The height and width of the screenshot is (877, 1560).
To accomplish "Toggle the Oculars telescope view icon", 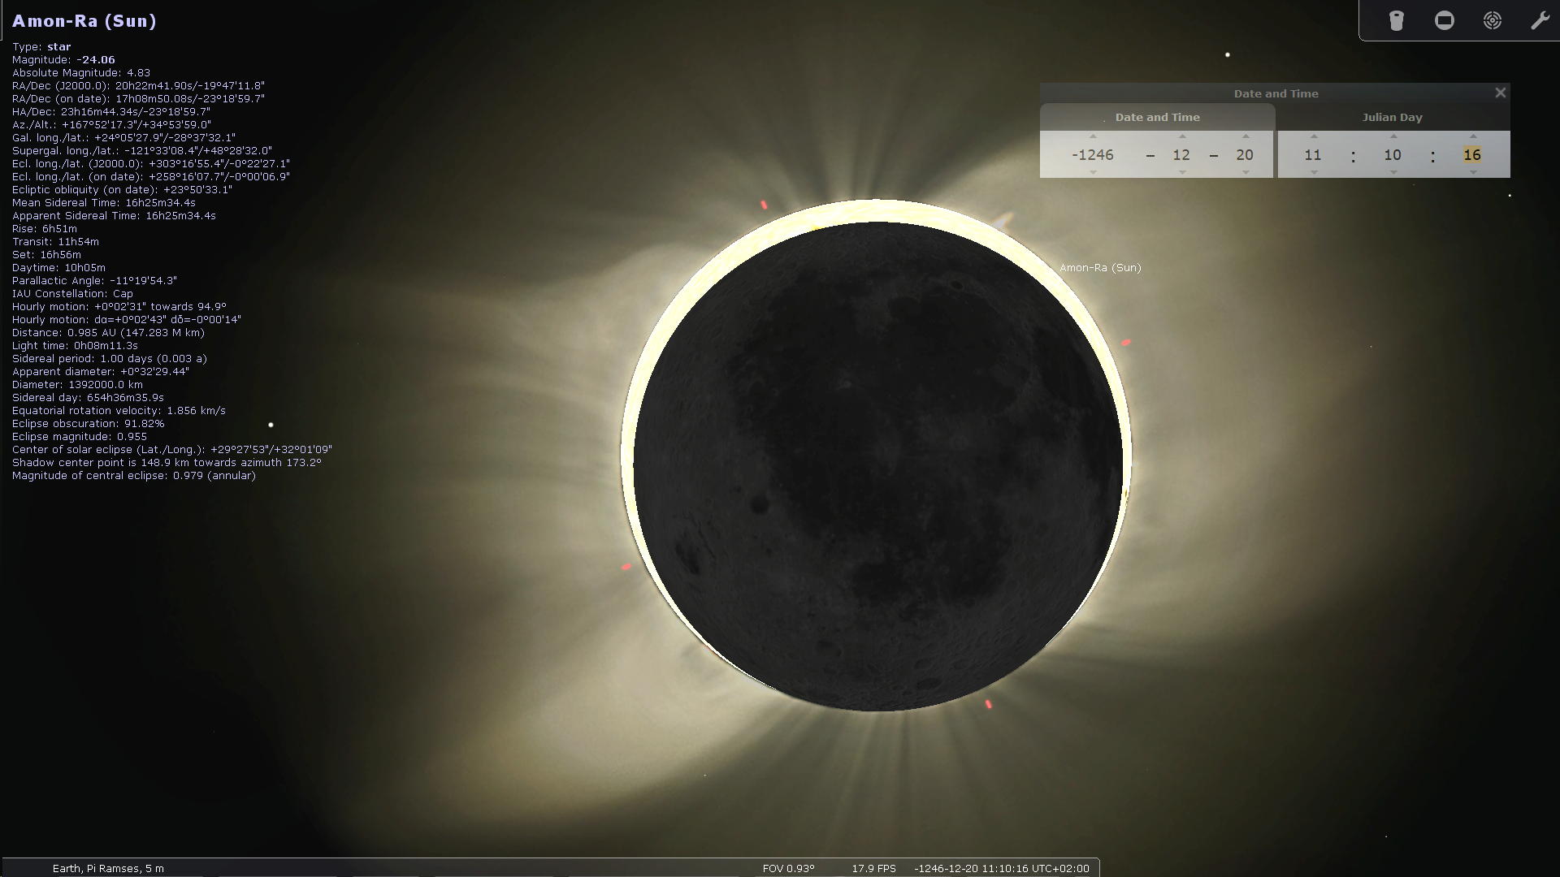I will pyautogui.click(x=1396, y=20).
